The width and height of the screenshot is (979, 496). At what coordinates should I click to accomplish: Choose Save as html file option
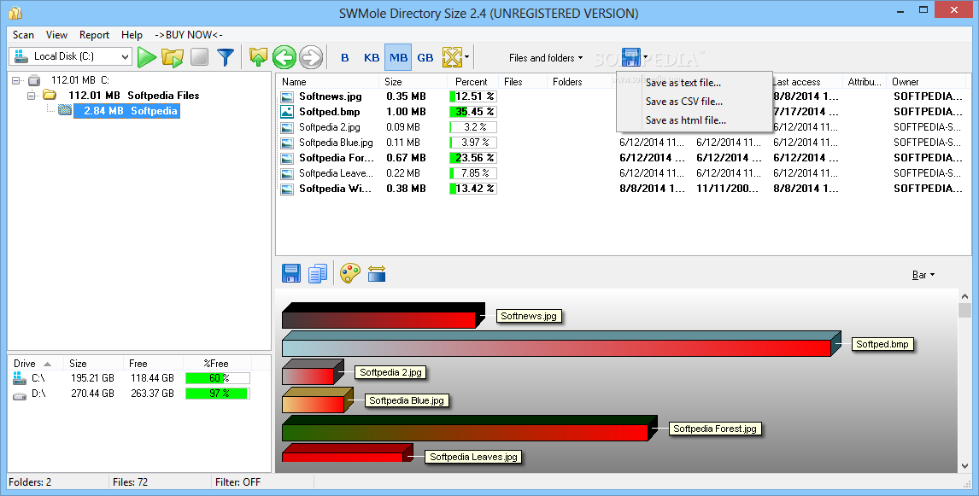695,120
